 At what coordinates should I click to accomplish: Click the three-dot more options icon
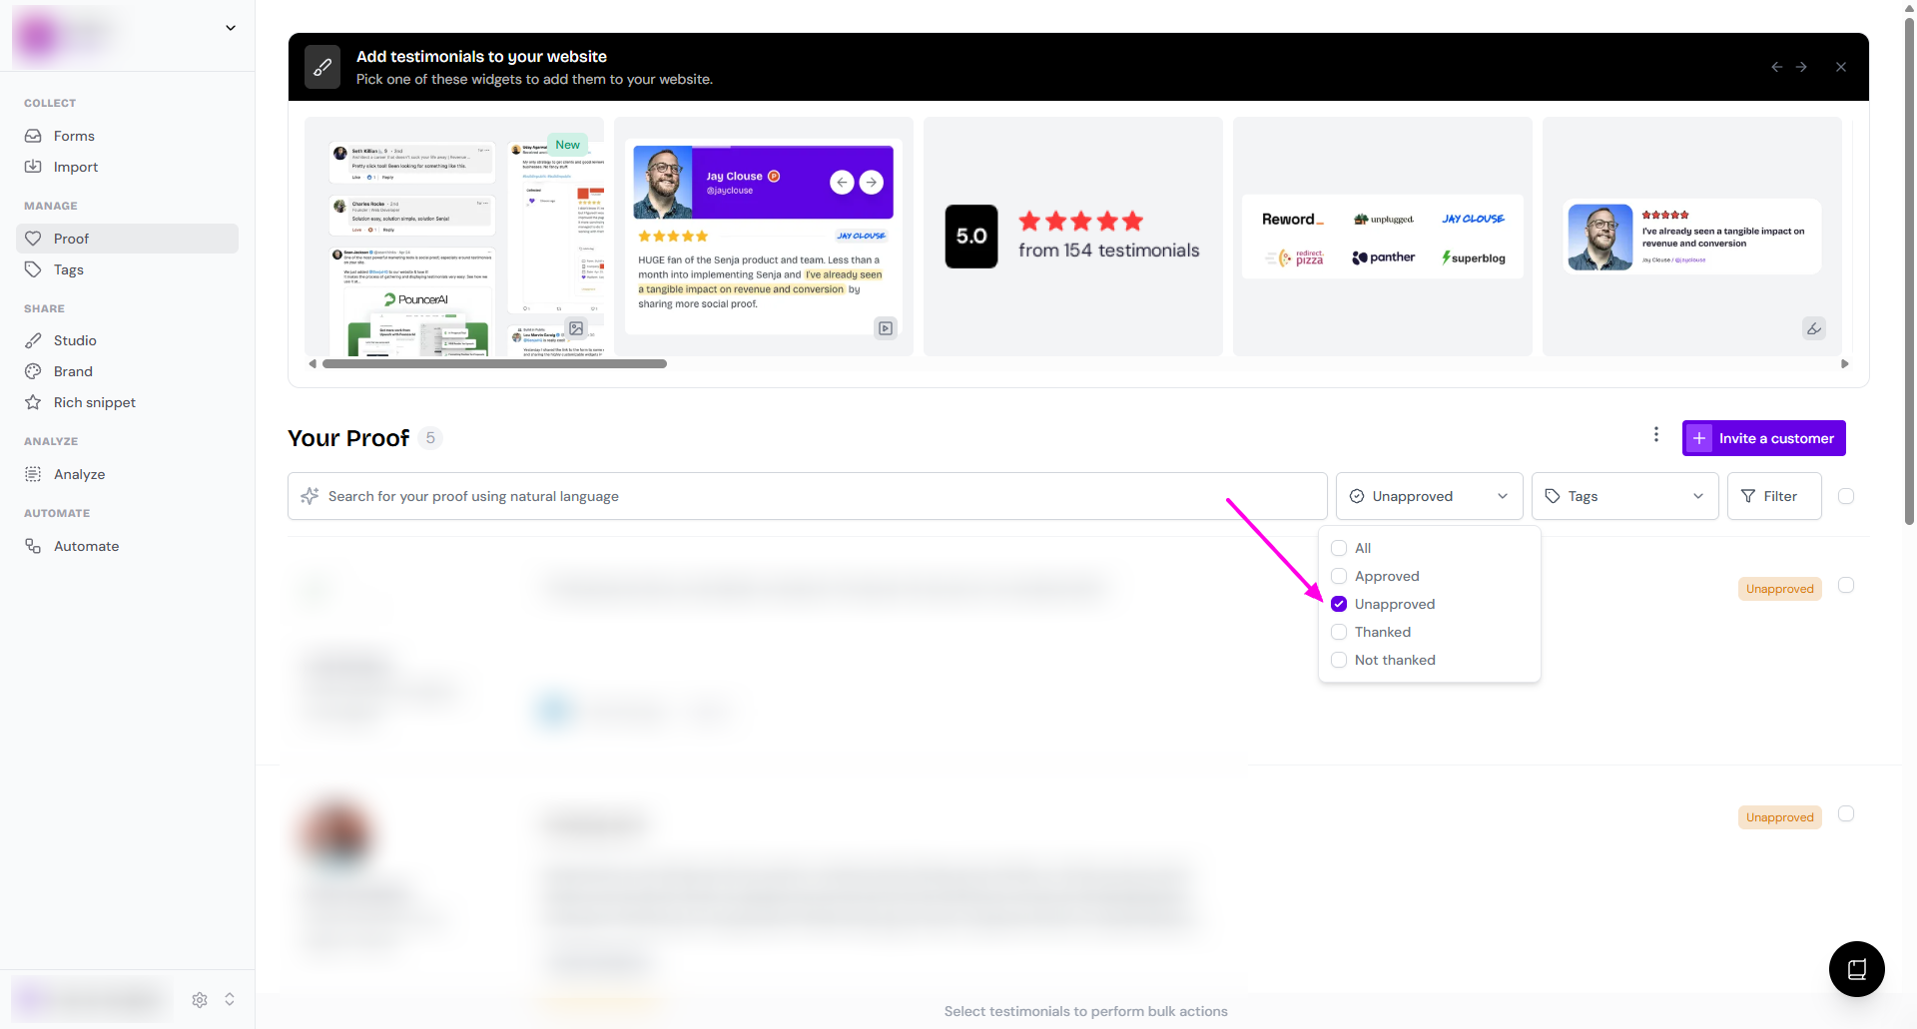(1655, 435)
